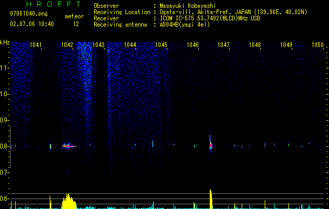Click the 1042 time axis marker
Screen dimensions: 329x209
tap(67, 44)
